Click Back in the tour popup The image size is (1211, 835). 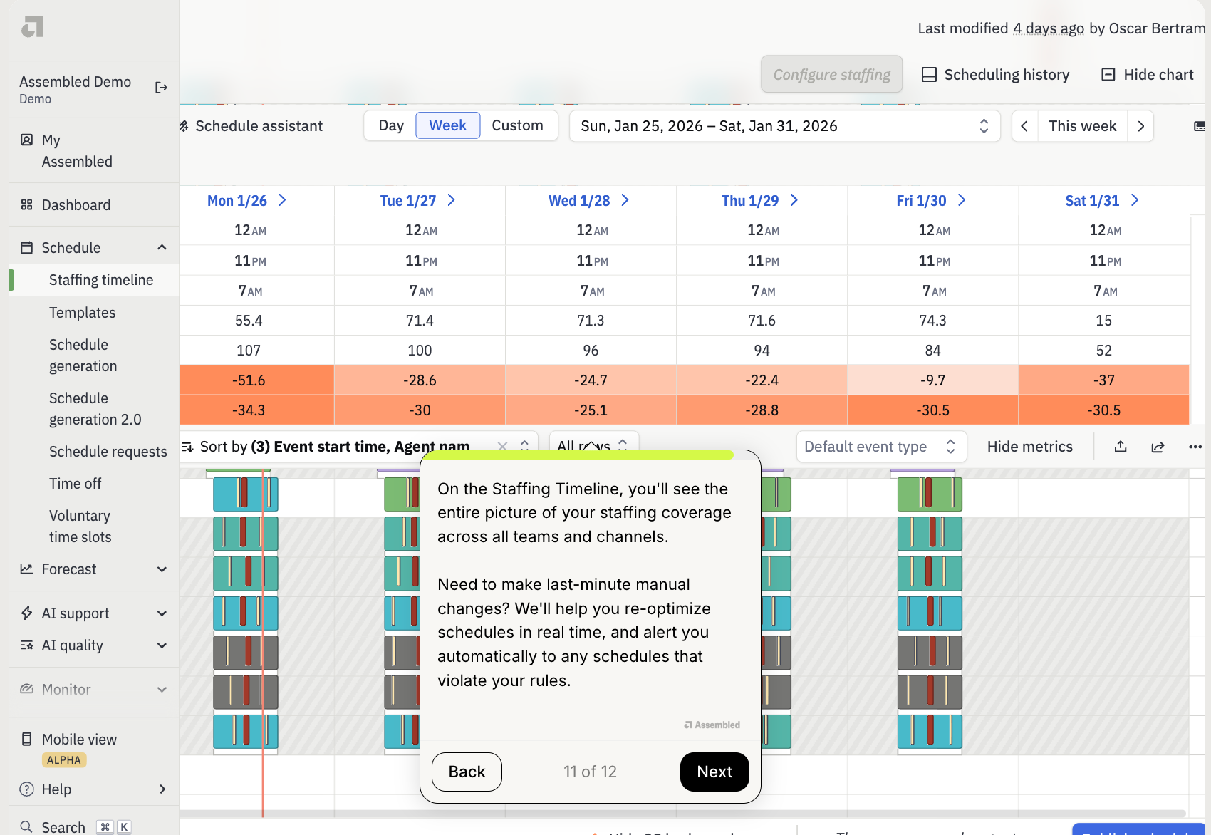[467, 772]
